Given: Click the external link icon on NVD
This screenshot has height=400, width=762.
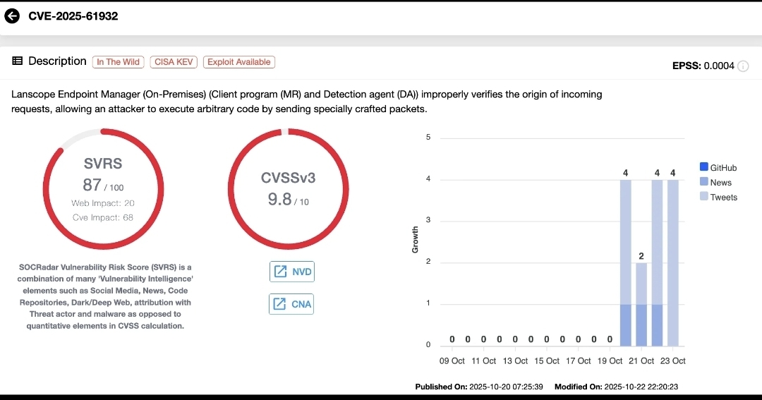Looking at the screenshot, I should (x=280, y=272).
